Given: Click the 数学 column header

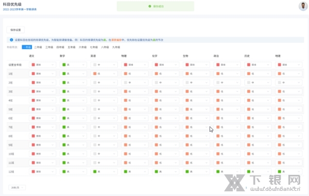Looking at the screenshot, I should (62, 56).
